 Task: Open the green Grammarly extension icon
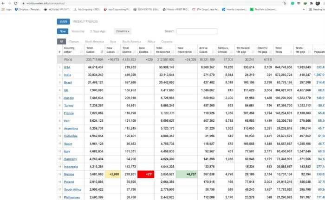(292, 3)
